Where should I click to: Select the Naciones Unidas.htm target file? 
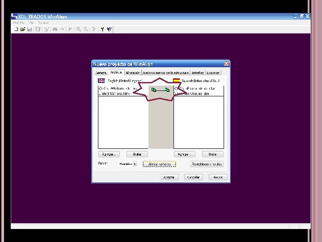(x=199, y=91)
